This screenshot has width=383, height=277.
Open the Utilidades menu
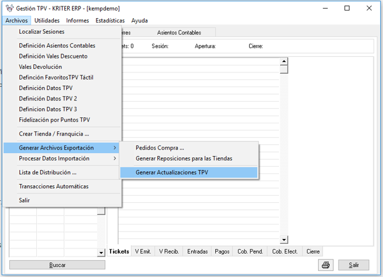click(47, 20)
